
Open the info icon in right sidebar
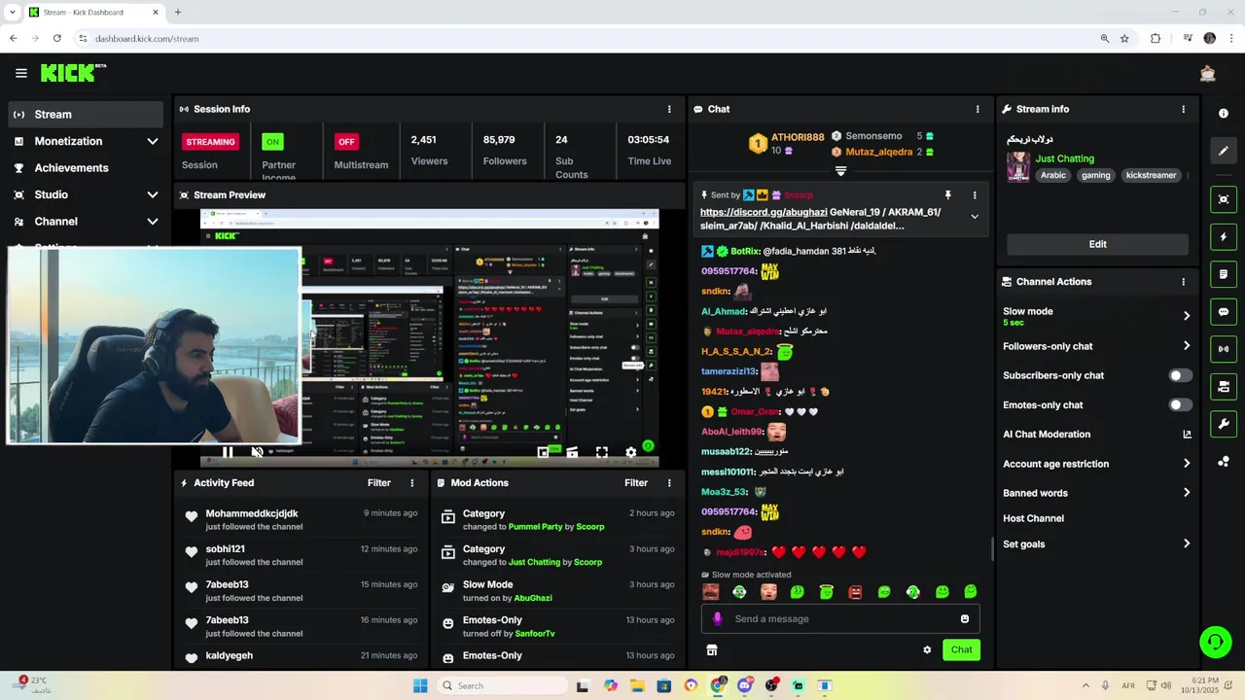[x=1224, y=114]
